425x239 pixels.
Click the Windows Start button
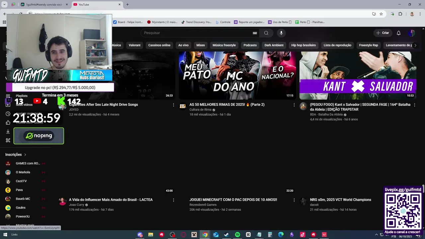(5, 235)
